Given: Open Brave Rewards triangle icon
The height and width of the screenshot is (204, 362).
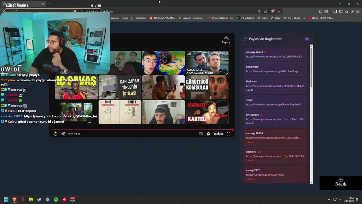Looking at the screenshot, I should (279, 11).
